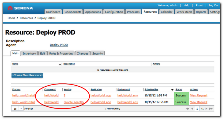The width and height of the screenshot is (223, 119).
Task: Click the About link
Action: pos(199,5)
